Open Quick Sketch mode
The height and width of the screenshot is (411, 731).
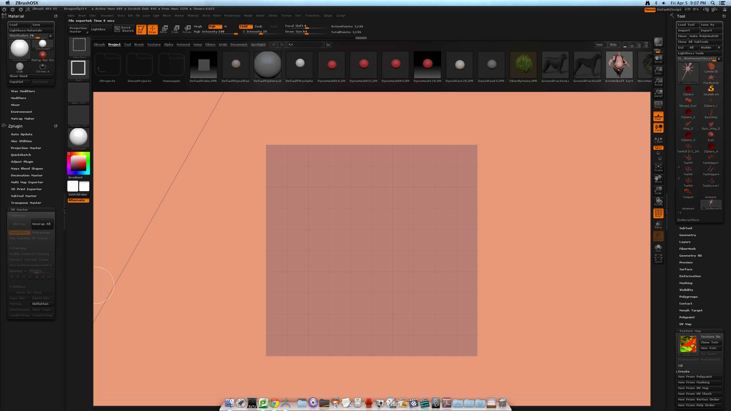point(124,29)
